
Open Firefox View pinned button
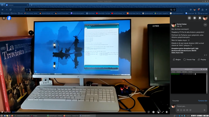(x=2, y=5)
